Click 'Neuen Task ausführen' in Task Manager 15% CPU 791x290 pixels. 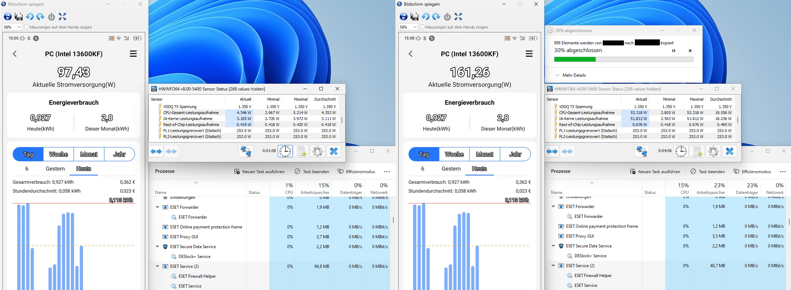tap(655, 172)
